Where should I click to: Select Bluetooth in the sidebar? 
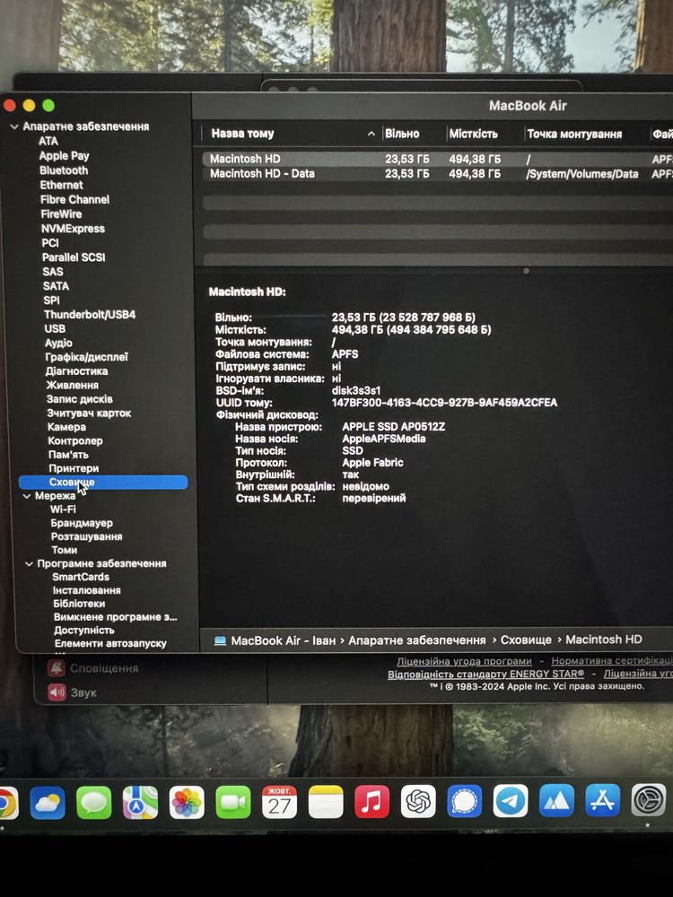(x=64, y=170)
